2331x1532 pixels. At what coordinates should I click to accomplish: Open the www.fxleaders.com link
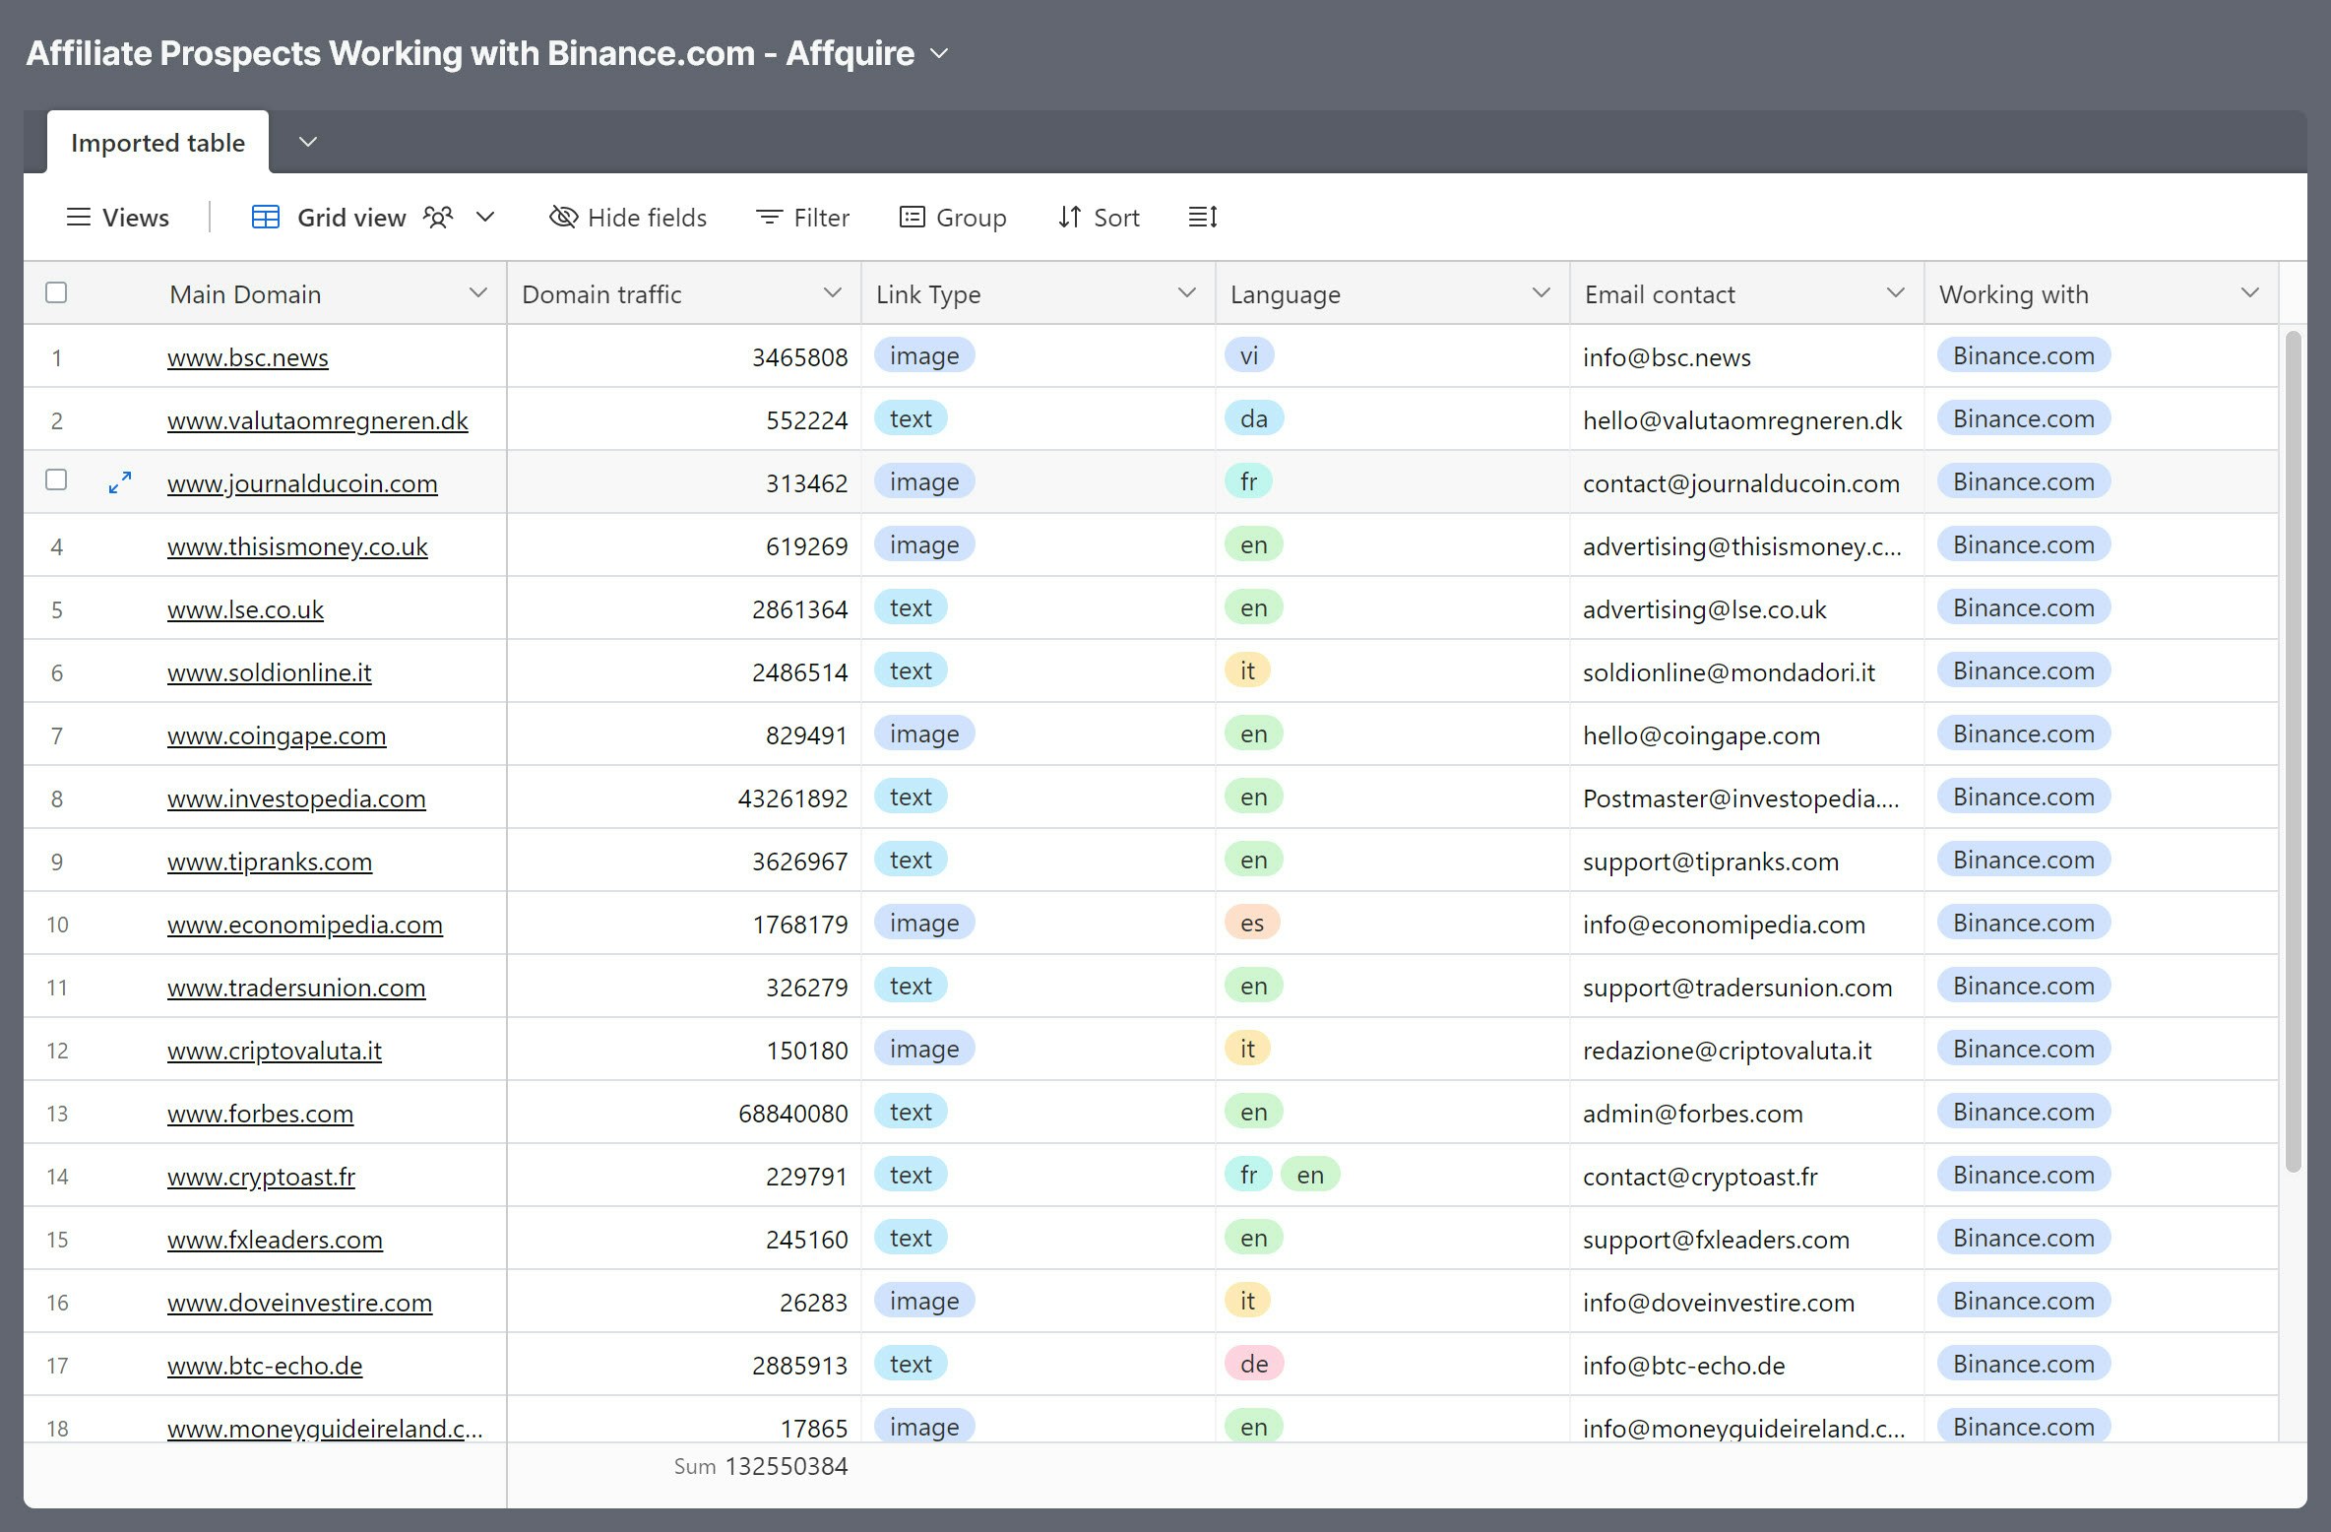click(275, 1240)
